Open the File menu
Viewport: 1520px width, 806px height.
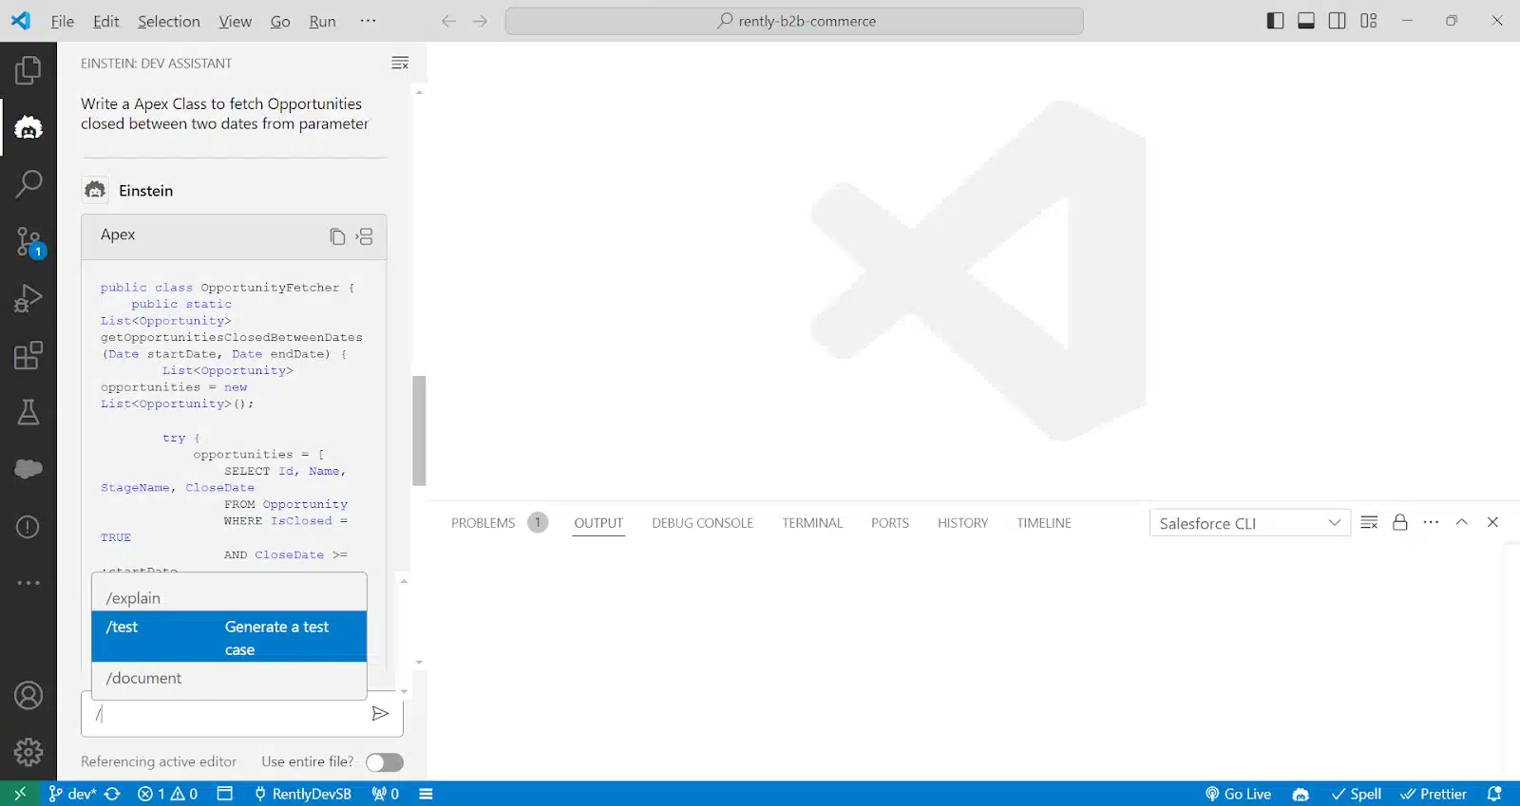62,21
